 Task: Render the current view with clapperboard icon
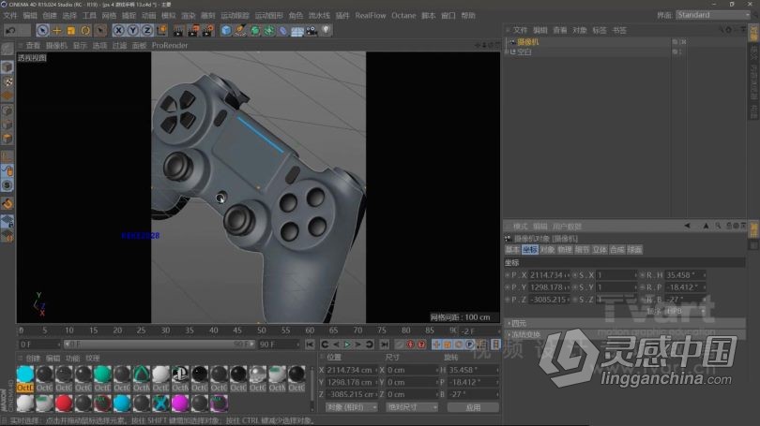[178, 31]
